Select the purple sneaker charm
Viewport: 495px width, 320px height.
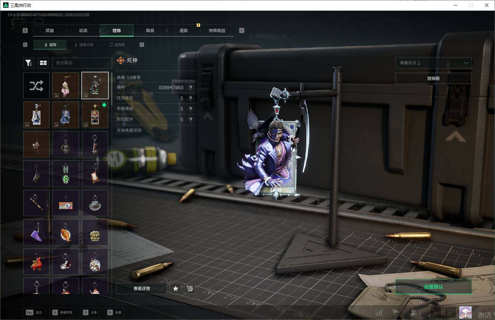pos(36,232)
